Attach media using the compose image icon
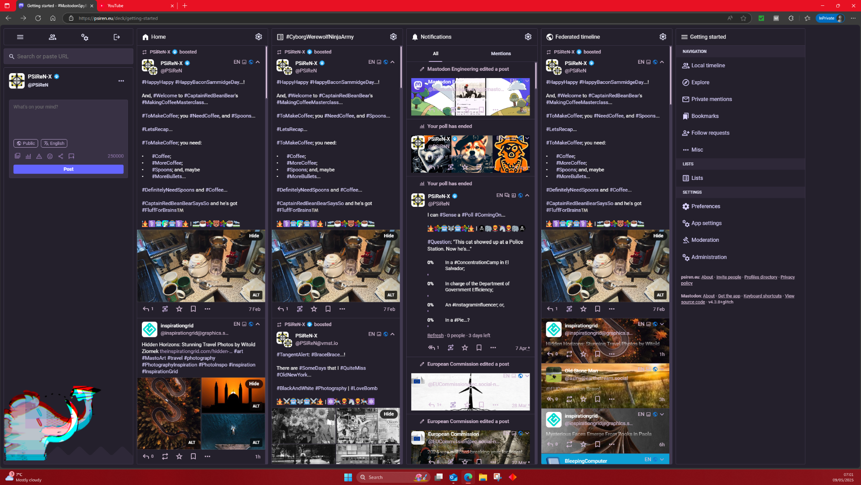Image resolution: width=861 pixels, height=485 pixels. [x=18, y=156]
